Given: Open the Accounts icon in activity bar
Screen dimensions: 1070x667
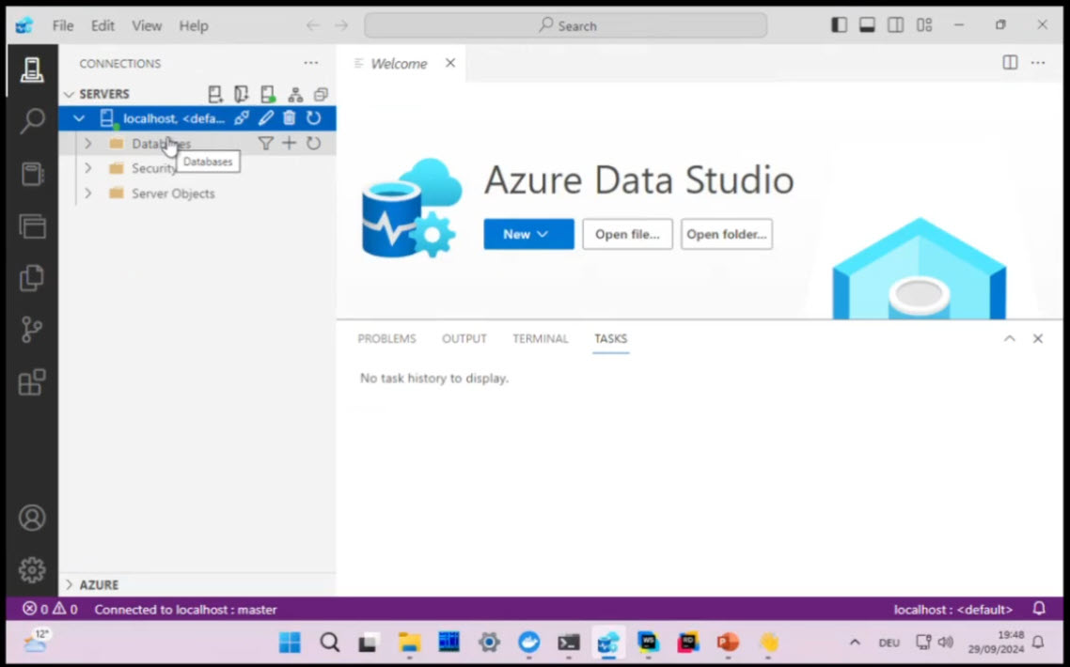Looking at the screenshot, I should (32, 519).
